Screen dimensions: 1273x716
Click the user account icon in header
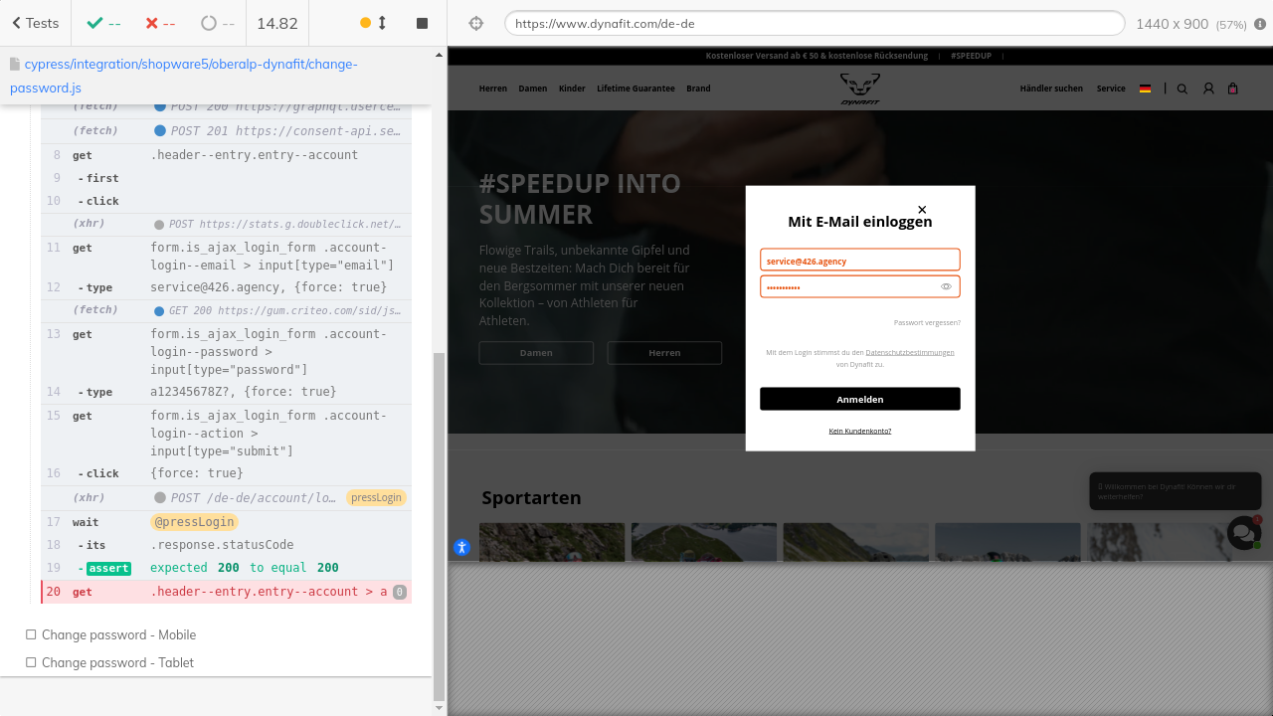click(x=1208, y=89)
